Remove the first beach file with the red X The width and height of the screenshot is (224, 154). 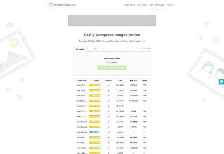(x=109, y=85)
